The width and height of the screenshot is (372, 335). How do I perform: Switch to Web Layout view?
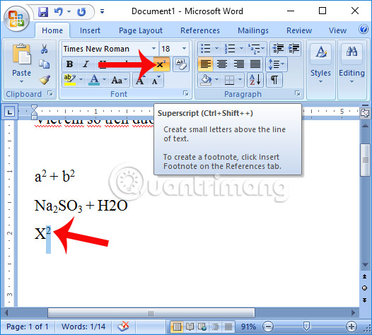click(202, 327)
